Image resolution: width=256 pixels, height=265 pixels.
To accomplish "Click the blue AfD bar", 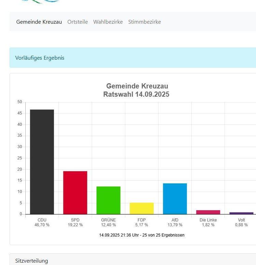I will pyautogui.click(x=175, y=199).
